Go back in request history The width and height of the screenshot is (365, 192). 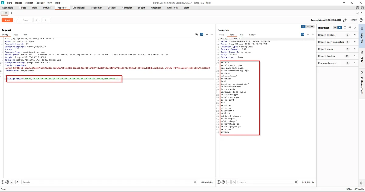pyautogui.click(x=36, y=20)
